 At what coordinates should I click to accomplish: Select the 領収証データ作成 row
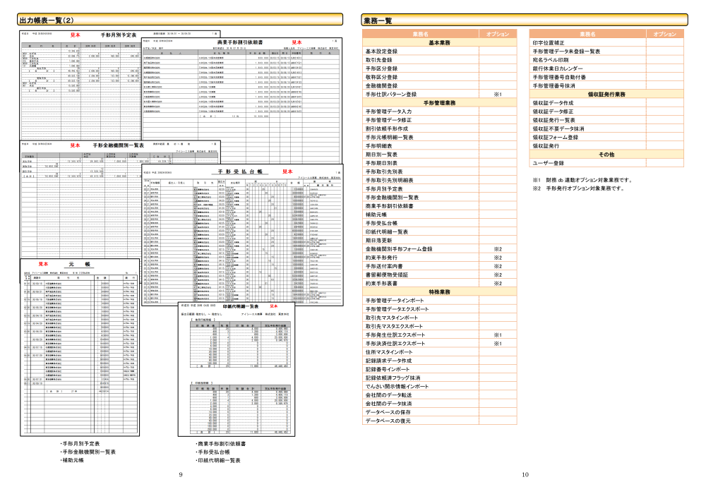(x=606, y=103)
